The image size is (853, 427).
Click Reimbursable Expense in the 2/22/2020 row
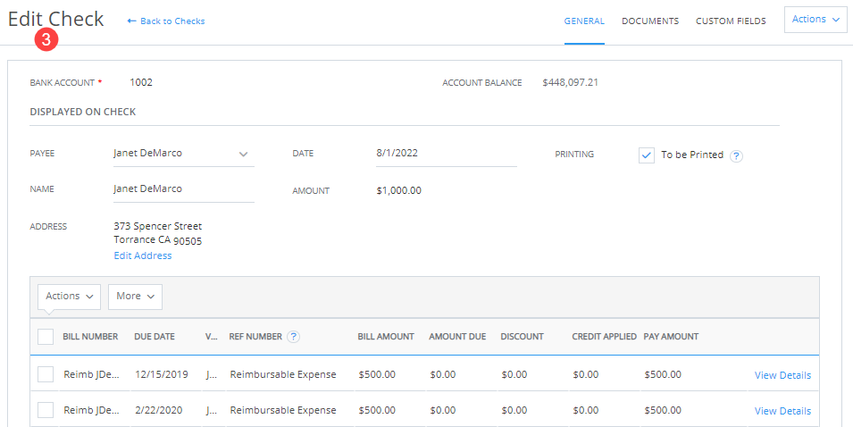(283, 411)
